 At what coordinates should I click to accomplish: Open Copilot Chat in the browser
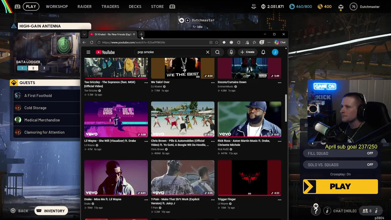coord(280,42)
